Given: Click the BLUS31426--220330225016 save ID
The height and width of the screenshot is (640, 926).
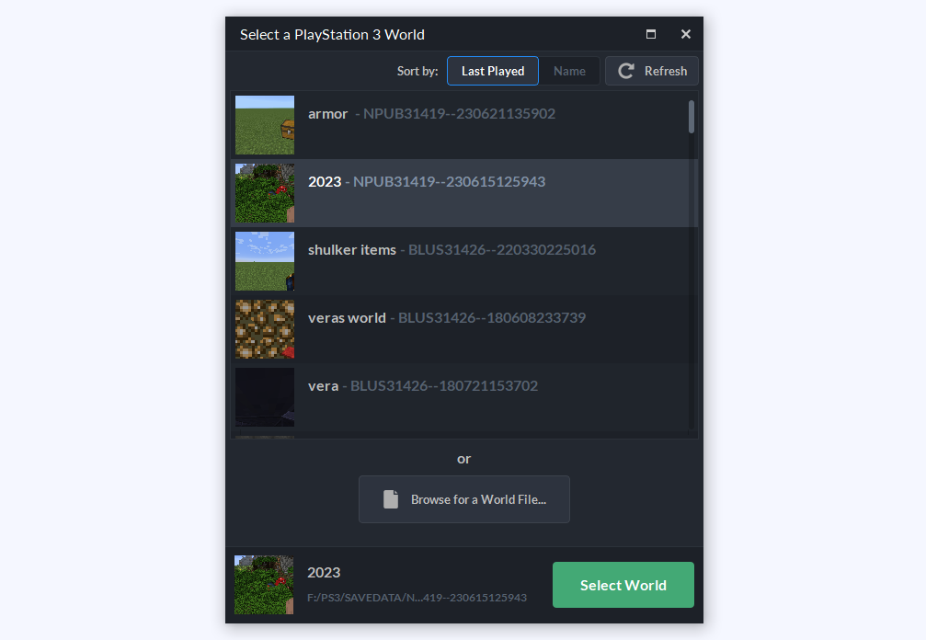Looking at the screenshot, I should coord(502,250).
